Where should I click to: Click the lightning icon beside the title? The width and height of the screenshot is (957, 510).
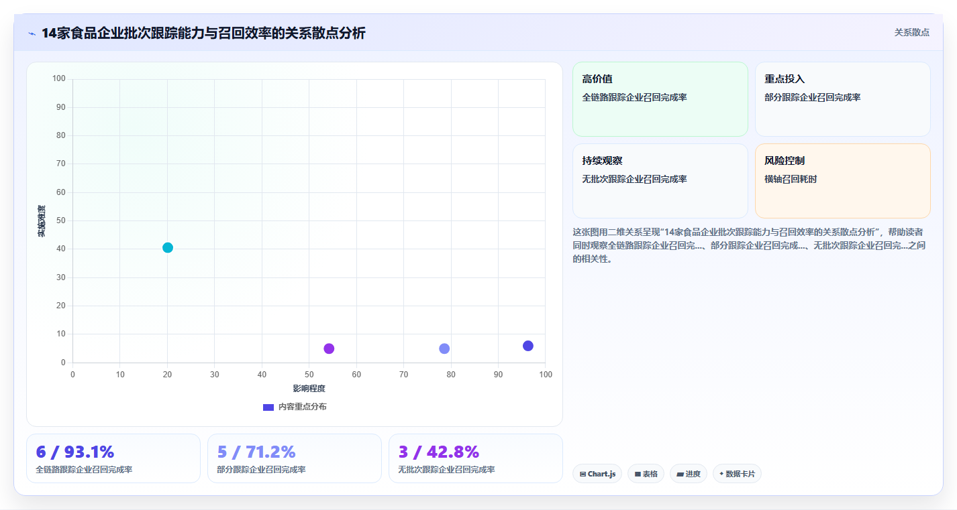32,34
